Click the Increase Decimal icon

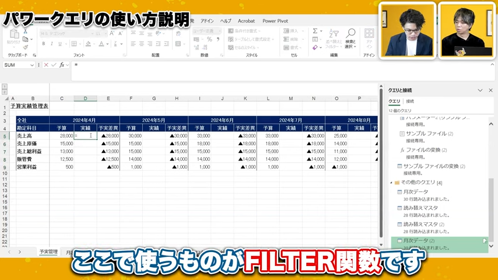click(197, 47)
